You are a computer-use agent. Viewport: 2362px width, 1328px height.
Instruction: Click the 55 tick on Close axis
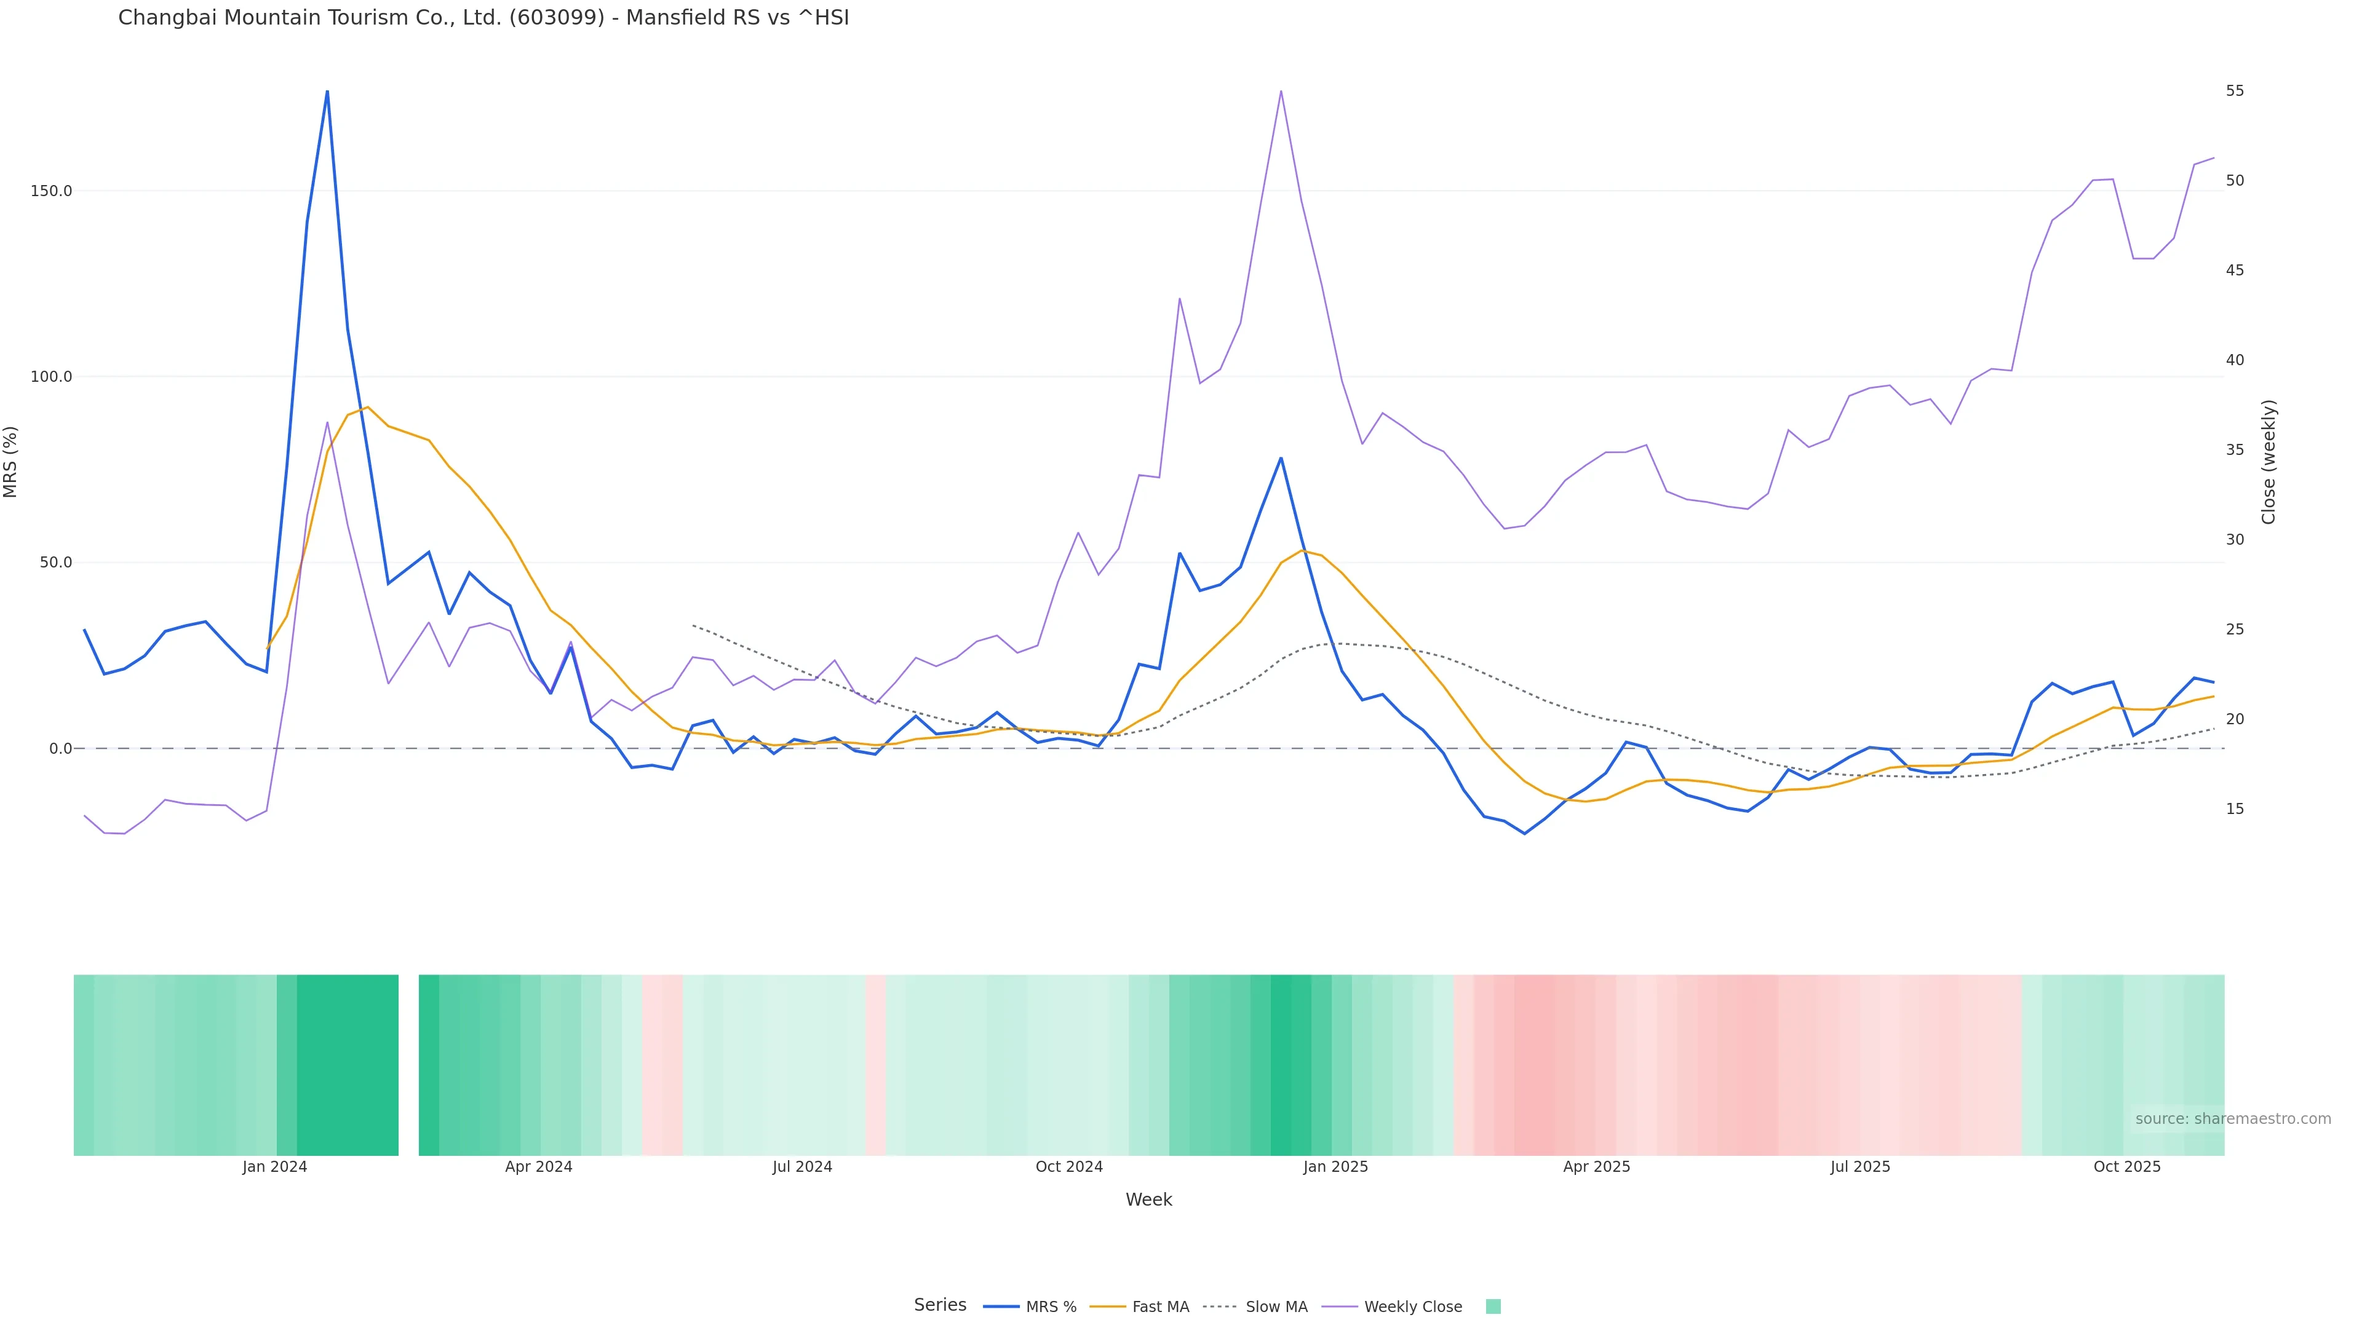[x=2235, y=91]
